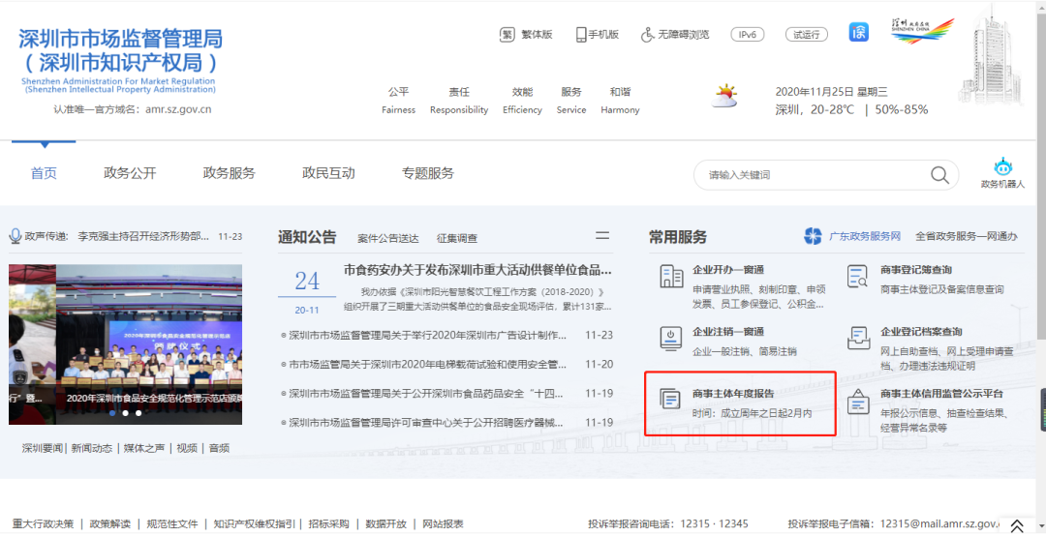
Task: Open the 政务机器人 robot assistant
Action: coord(1002,173)
